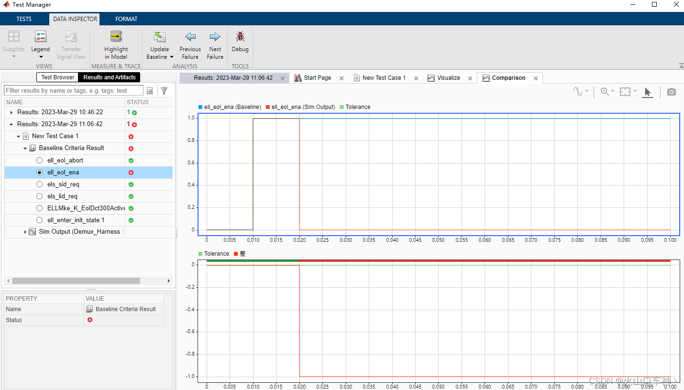The image size is (684, 390).
Task: Click the Update Baseline icon
Action: pyautogui.click(x=159, y=36)
